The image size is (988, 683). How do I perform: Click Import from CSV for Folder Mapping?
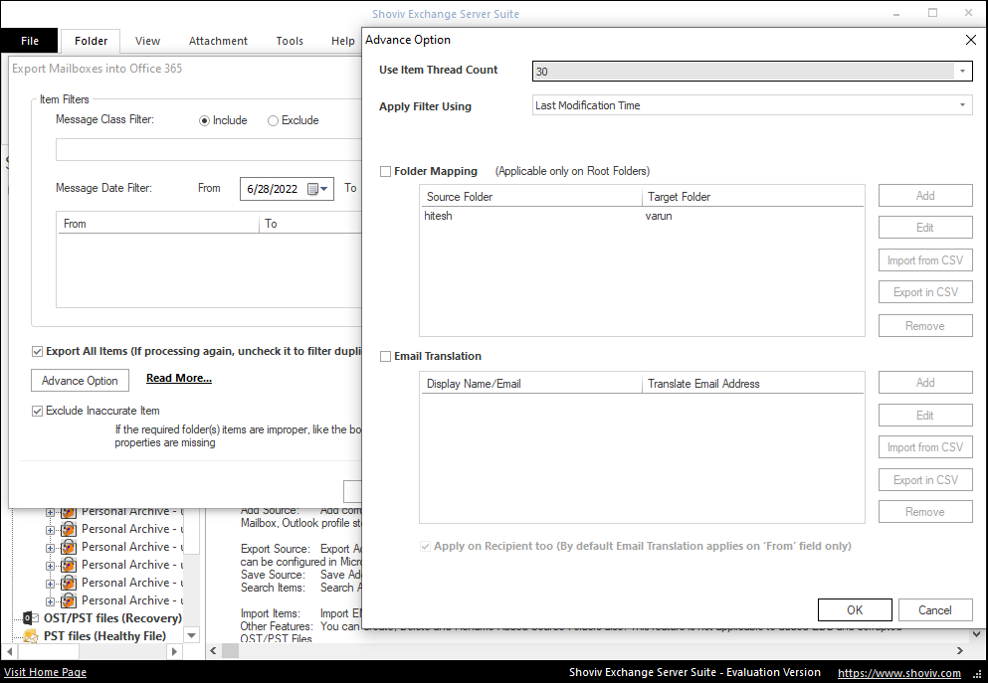[x=925, y=260]
